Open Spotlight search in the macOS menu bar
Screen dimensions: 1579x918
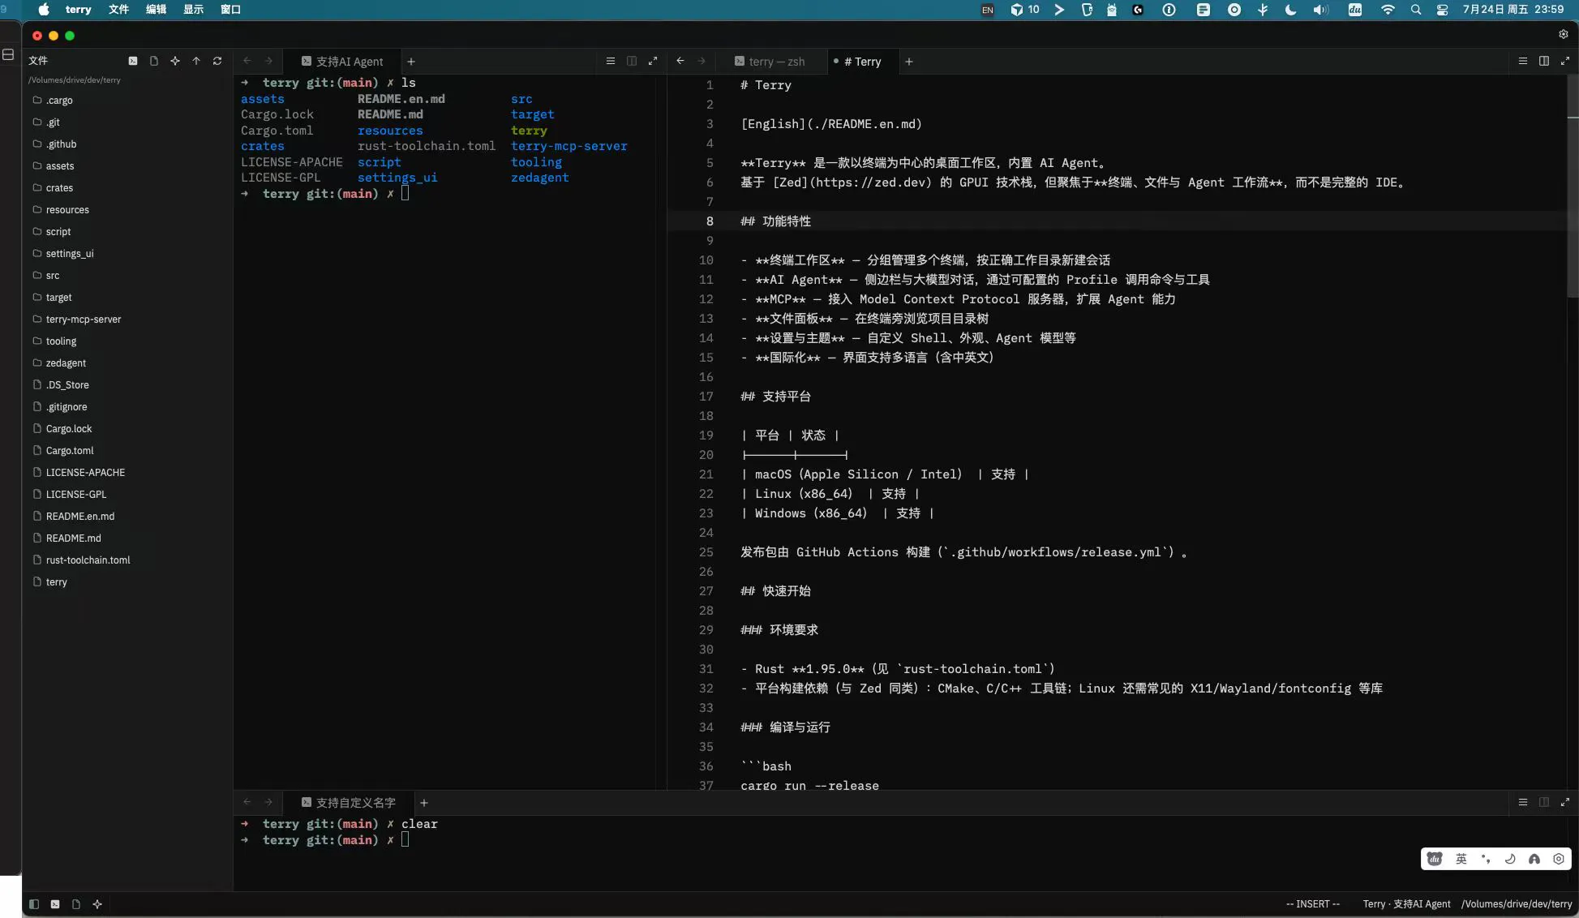[x=1416, y=10]
